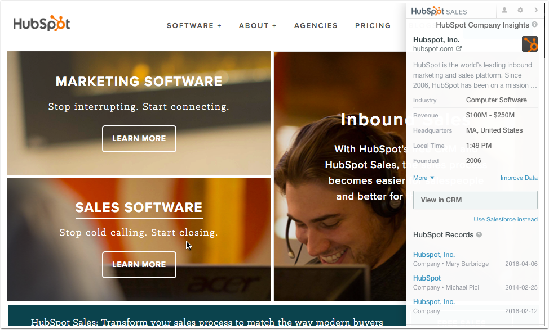Open the Agencies page
The image size is (549, 330).
tap(316, 25)
